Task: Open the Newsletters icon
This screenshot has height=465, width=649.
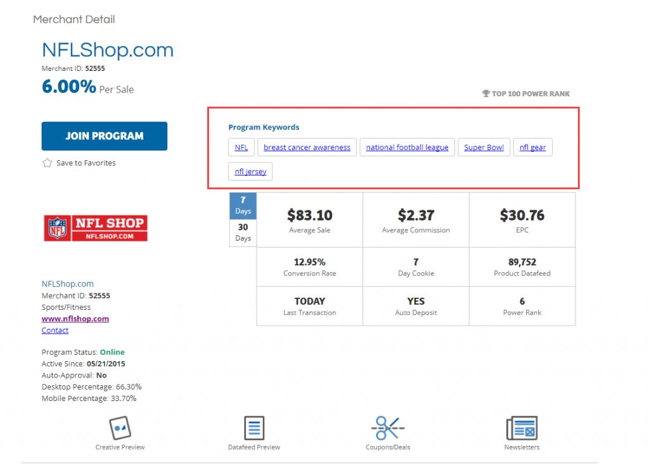Action: (522, 428)
